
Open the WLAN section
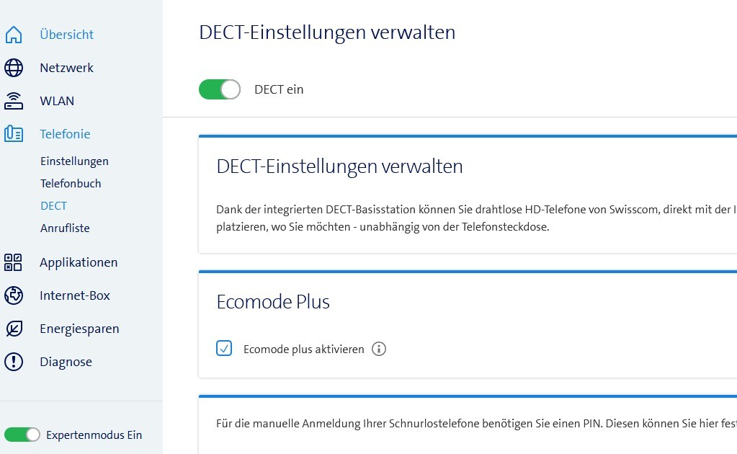click(57, 101)
